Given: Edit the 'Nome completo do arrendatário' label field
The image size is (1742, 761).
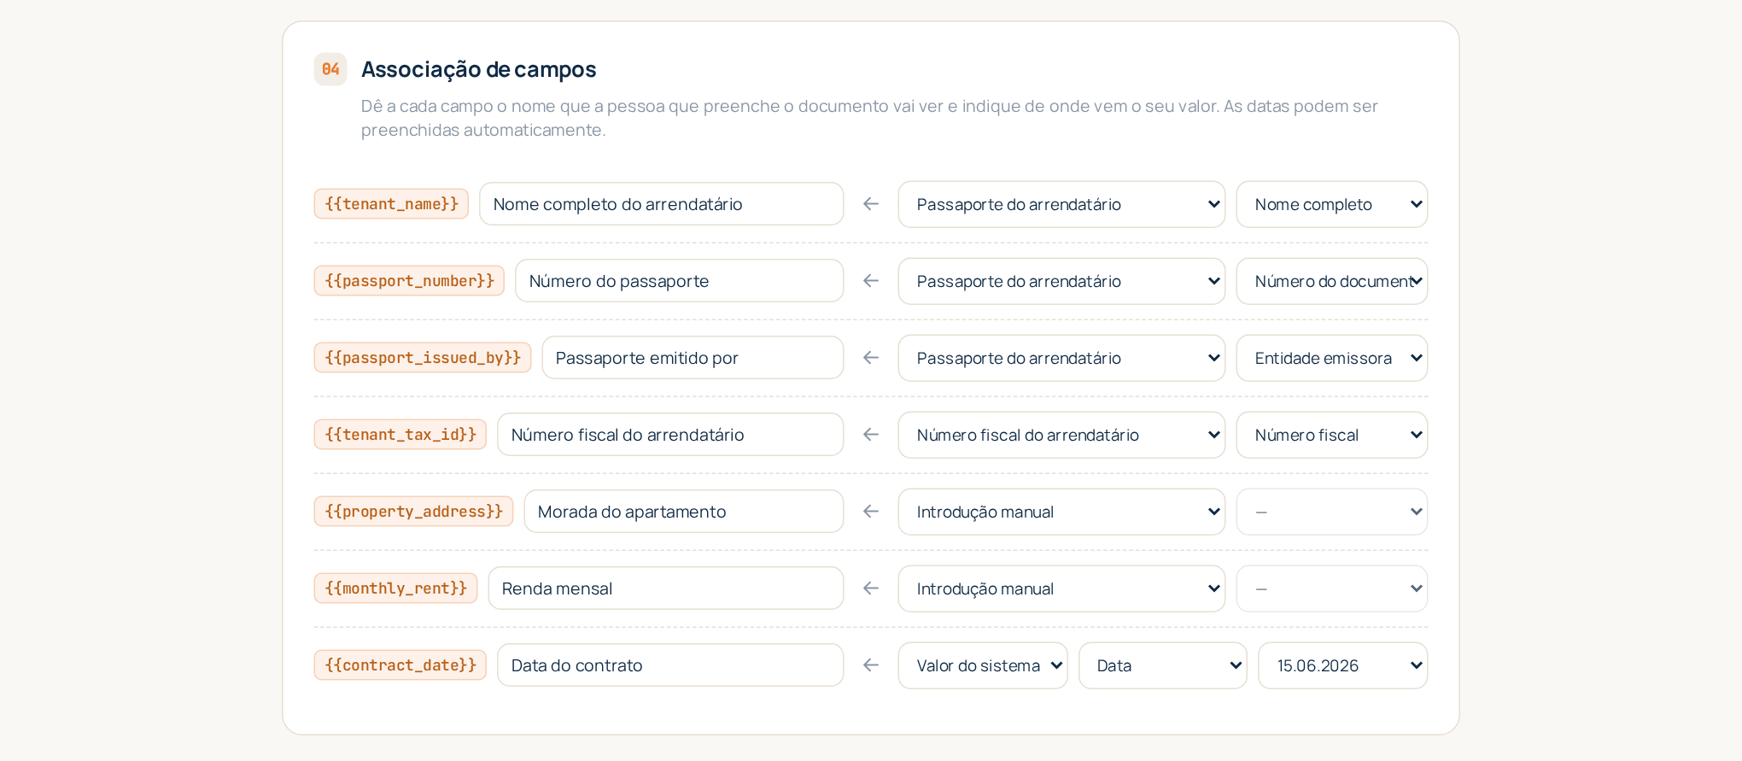Looking at the screenshot, I should coord(661,204).
